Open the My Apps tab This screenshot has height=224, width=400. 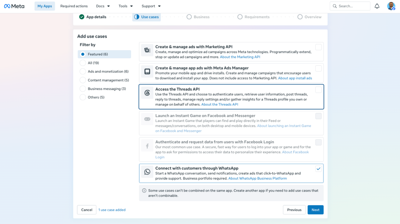(45, 6)
